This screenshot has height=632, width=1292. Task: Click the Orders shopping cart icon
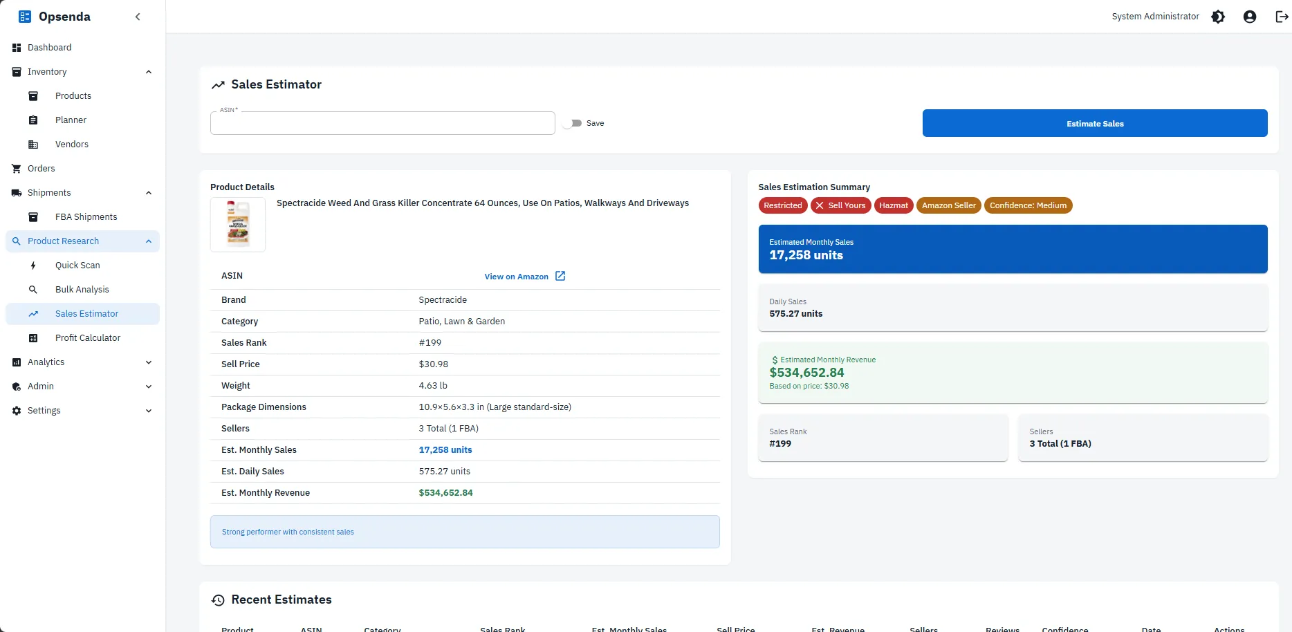pos(17,169)
